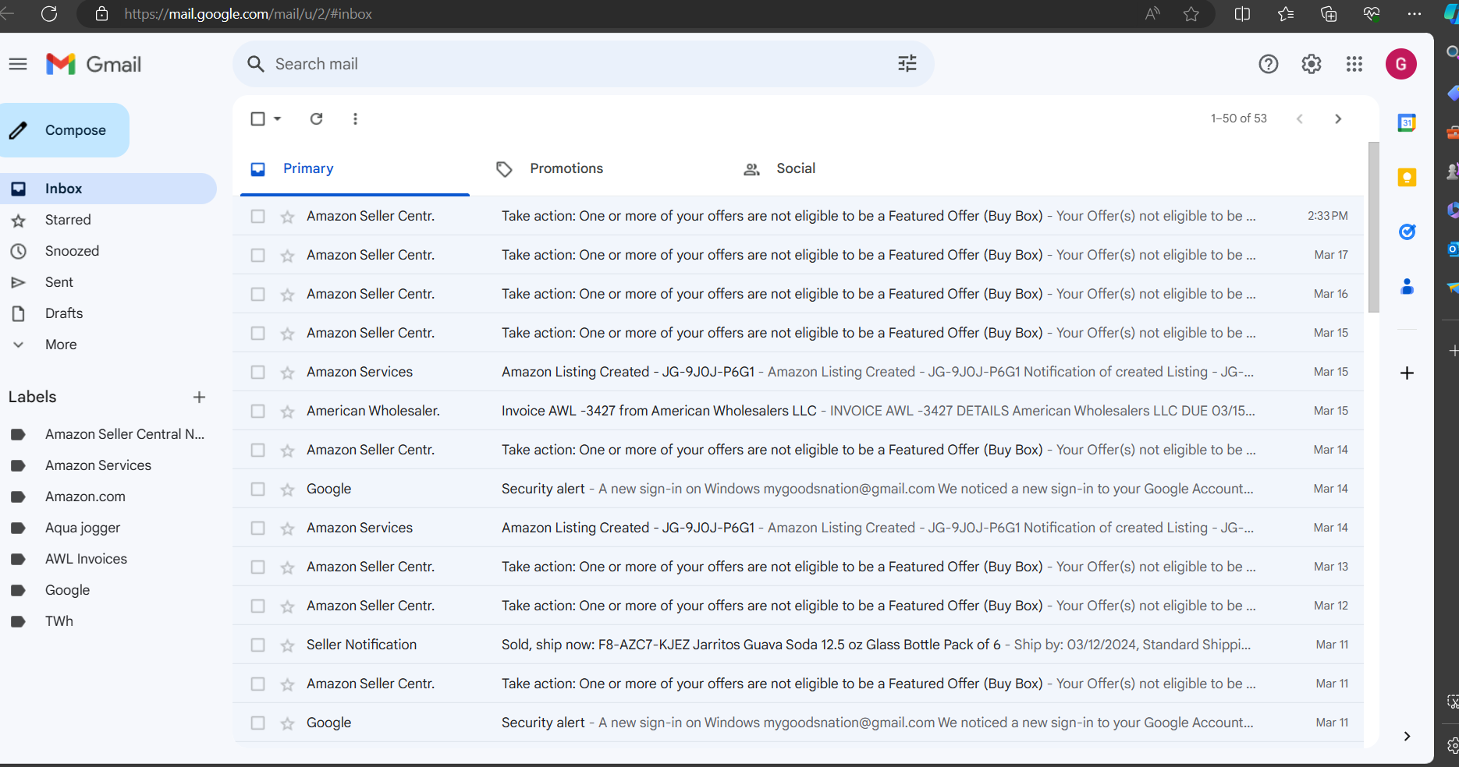1459x767 pixels.
Task: Open the Invoice AWL -3427 email
Action: (x=798, y=411)
